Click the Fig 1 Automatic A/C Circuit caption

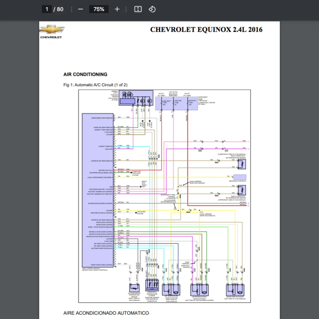tap(95, 85)
